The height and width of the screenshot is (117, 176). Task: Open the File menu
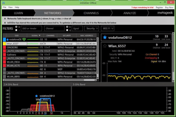(5, 7)
